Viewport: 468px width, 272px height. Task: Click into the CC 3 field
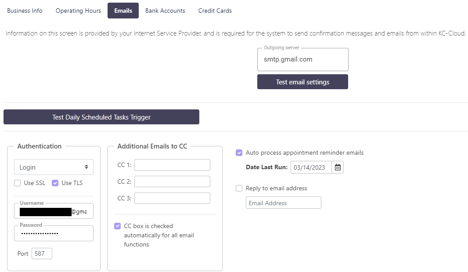[x=172, y=198]
